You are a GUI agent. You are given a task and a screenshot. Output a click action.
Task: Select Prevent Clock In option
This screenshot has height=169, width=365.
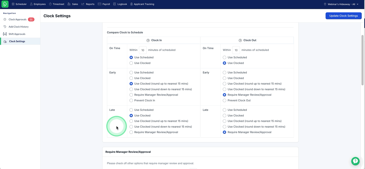coord(131,100)
